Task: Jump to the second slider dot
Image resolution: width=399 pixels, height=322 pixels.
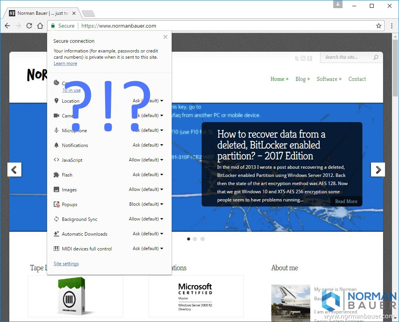Action: (x=195, y=239)
